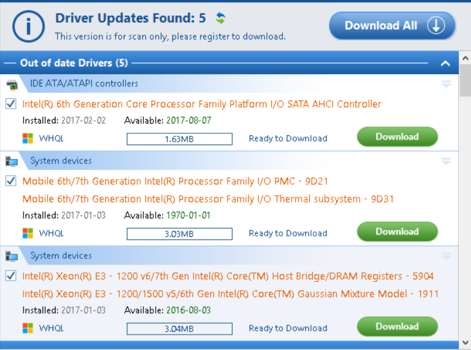Click the scrollbar up arrow

pos(465,58)
